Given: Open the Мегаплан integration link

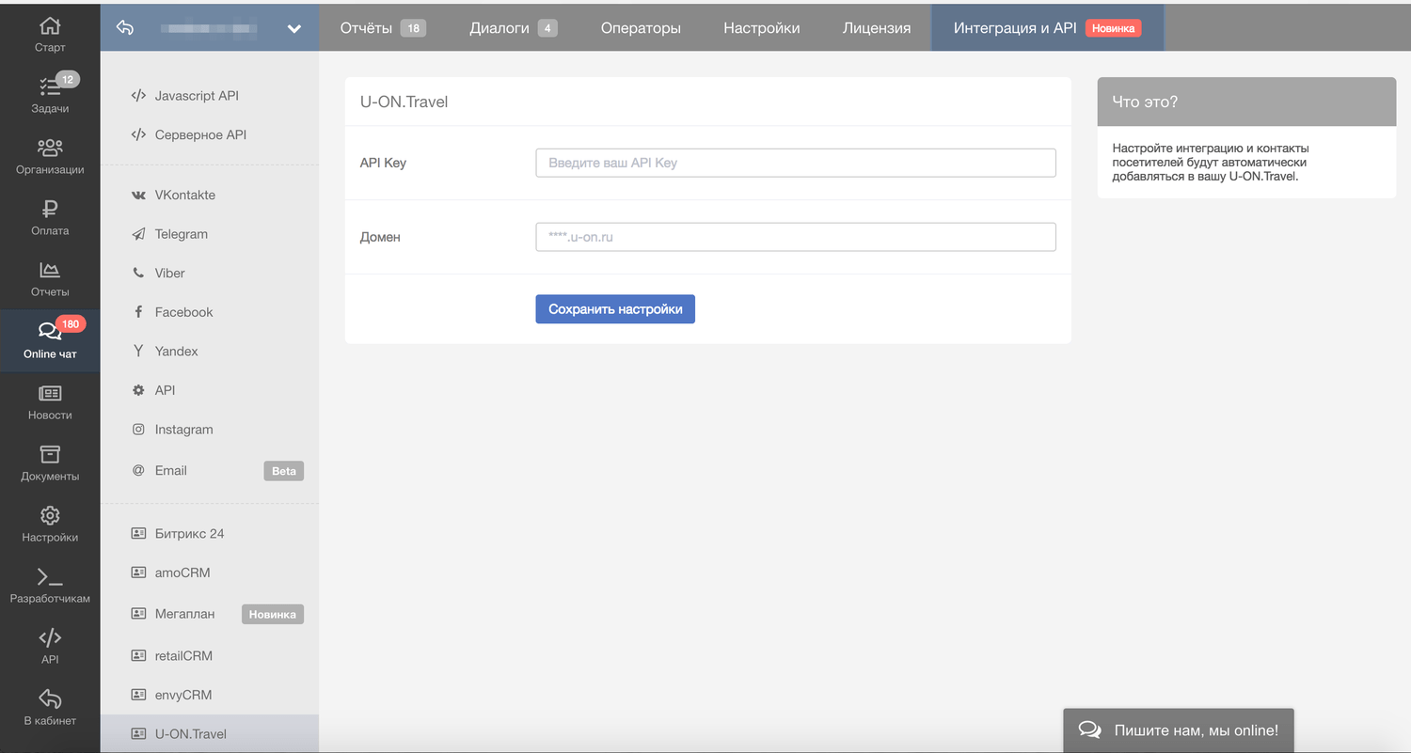Looking at the screenshot, I should [185, 614].
